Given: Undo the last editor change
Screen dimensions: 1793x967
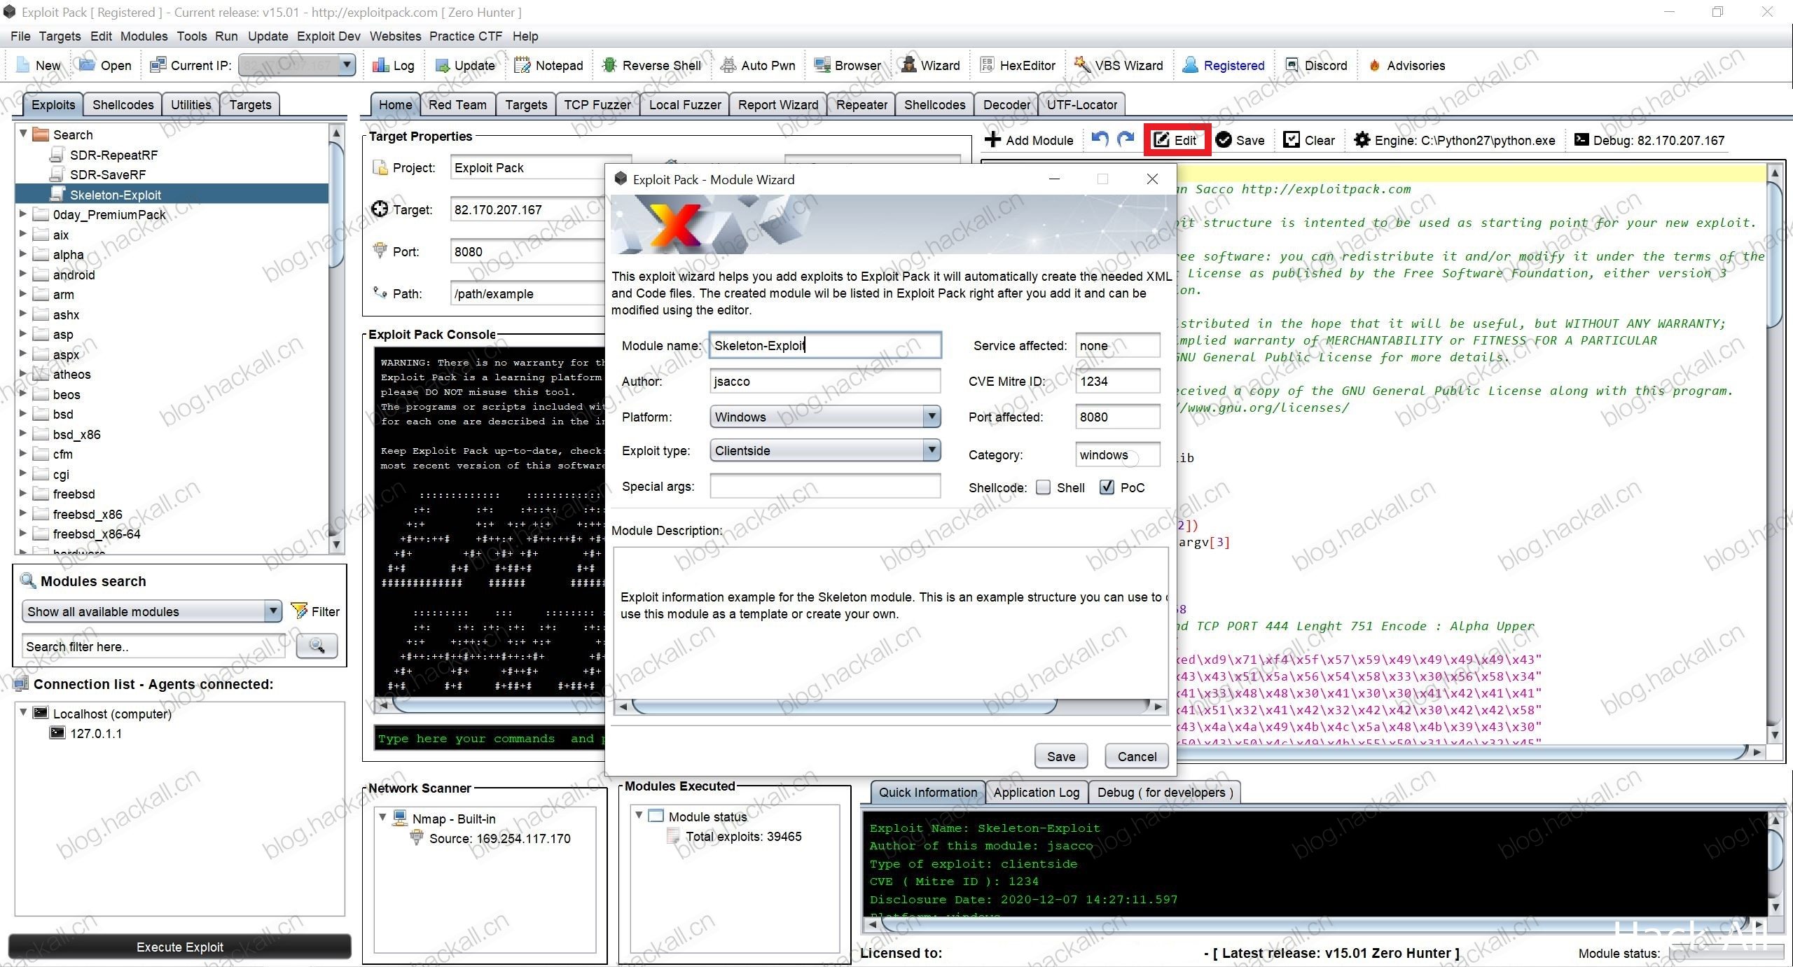Looking at the screenshot, I should 1100,139.
